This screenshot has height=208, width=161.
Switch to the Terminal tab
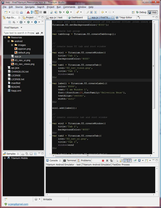70,161
